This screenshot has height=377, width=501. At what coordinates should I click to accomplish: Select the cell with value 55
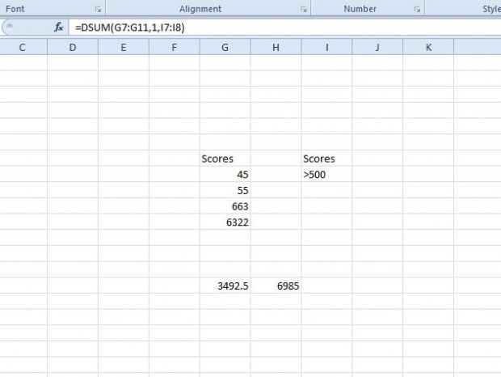pos(225,190)
